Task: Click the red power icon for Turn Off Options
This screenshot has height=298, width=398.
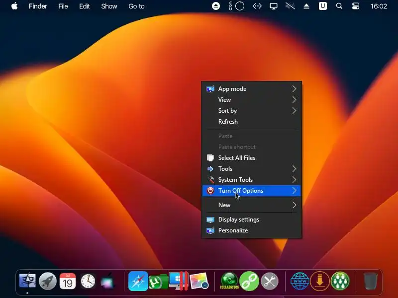Action: [210, 191]
